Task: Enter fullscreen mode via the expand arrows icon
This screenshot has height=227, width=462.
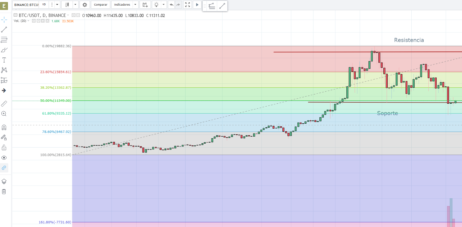Action: coord(188,5)
